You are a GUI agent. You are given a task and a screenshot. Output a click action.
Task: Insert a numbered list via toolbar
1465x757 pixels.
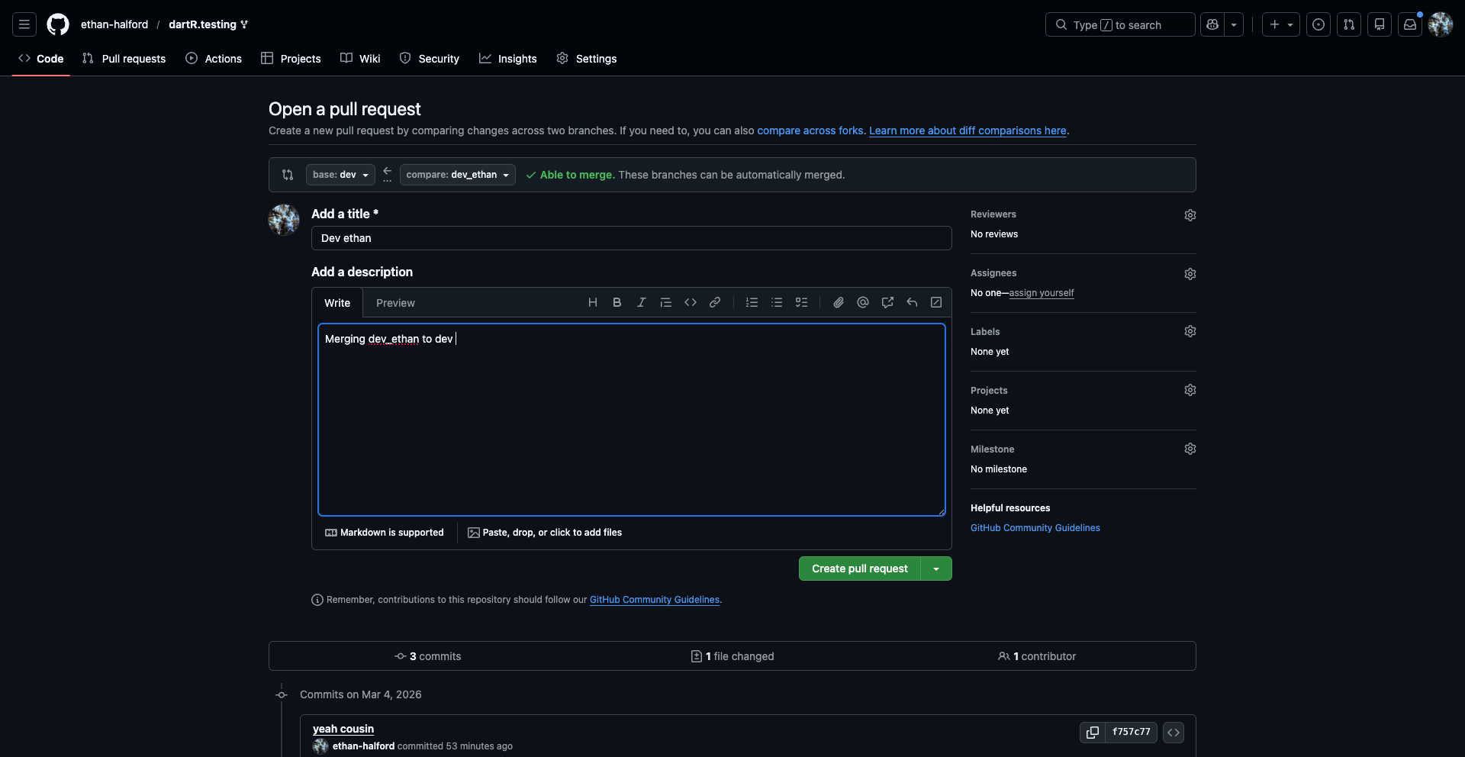pyautogui.click(x=752, y=303)
